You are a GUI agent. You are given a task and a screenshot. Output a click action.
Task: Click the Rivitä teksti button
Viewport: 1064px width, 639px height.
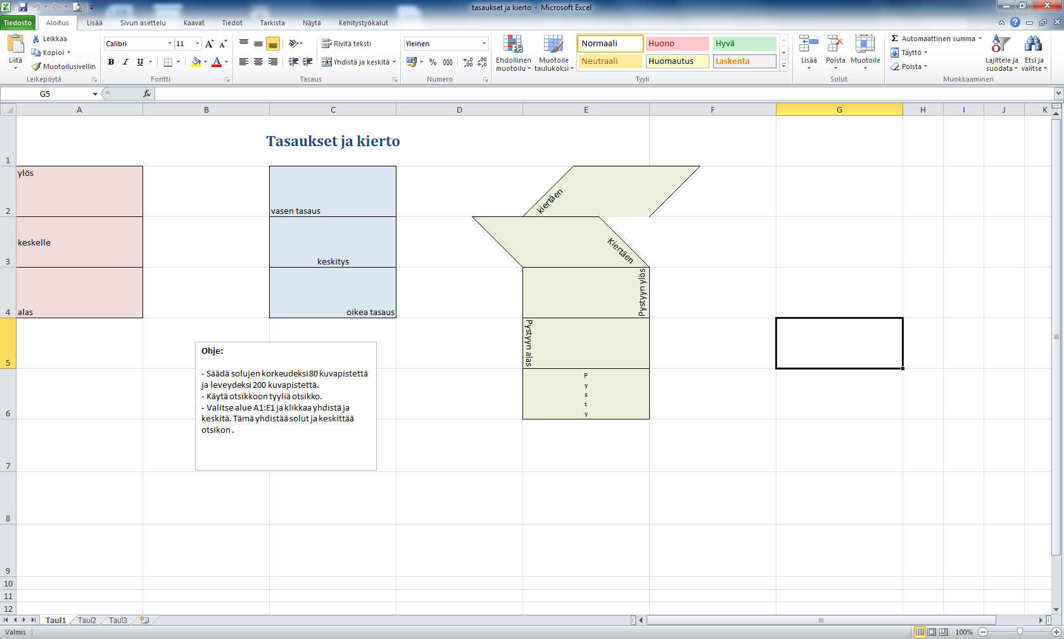[346, 44]
